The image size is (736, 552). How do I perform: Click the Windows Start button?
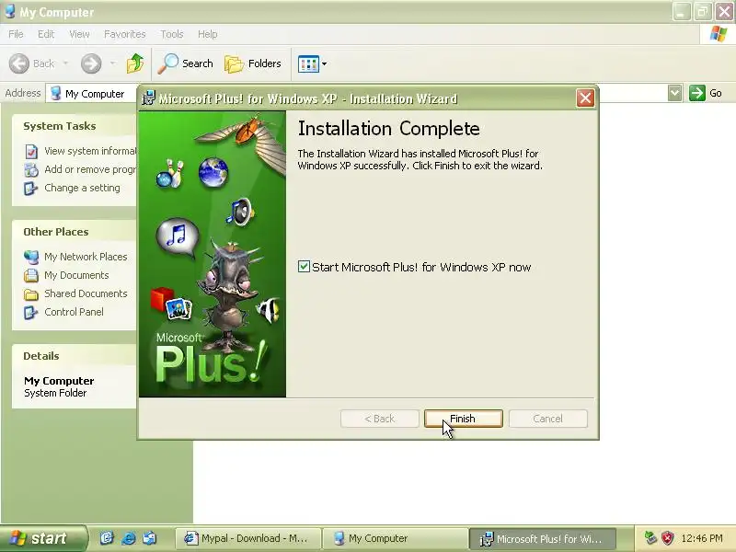tap(43, 538)
